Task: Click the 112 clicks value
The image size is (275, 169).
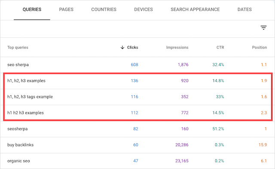Action: point(134,113)
